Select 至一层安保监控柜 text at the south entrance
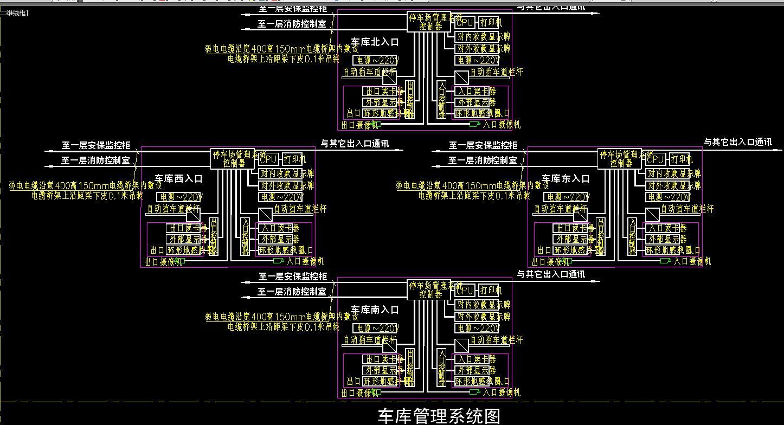The height and width of the screenshot is (425, 784). click(292, 276)
